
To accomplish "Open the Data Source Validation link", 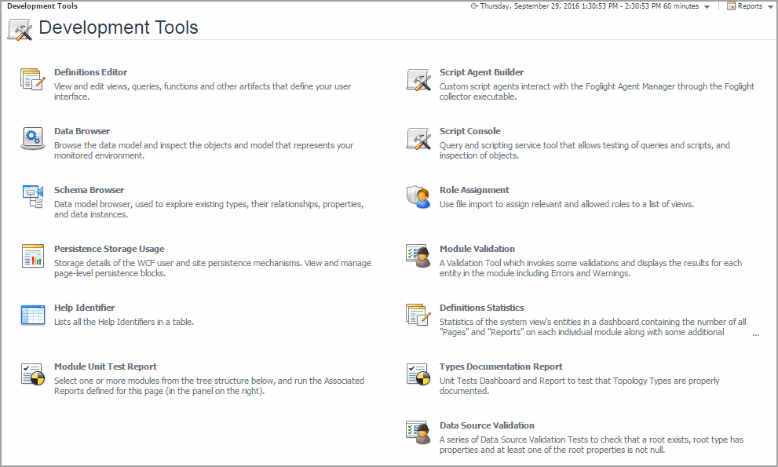I will pyautogui.click(x=487, y=425).
